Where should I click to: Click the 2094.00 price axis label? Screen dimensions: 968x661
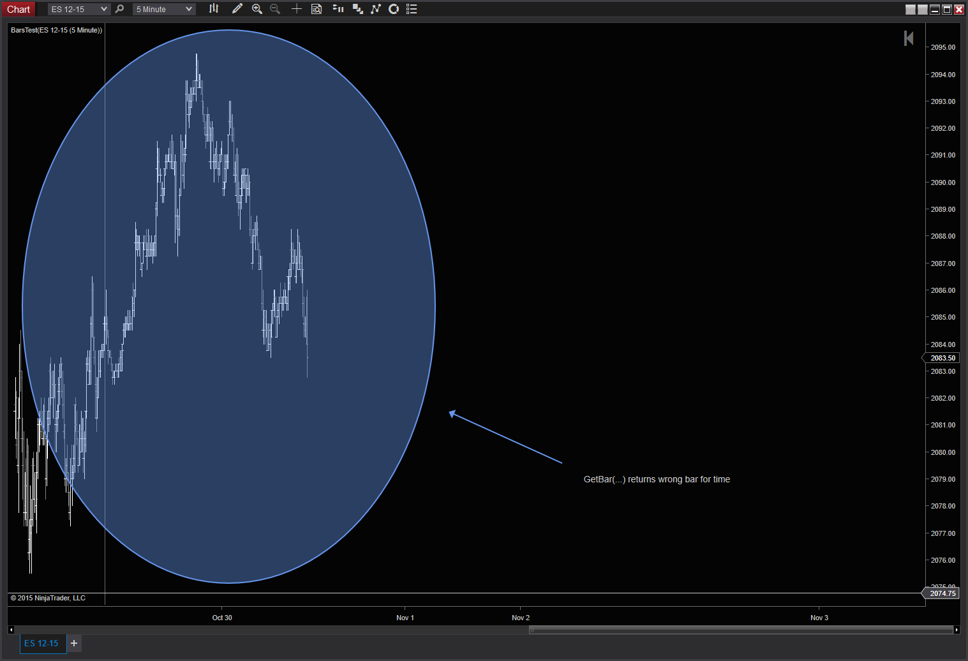point(943,75)
